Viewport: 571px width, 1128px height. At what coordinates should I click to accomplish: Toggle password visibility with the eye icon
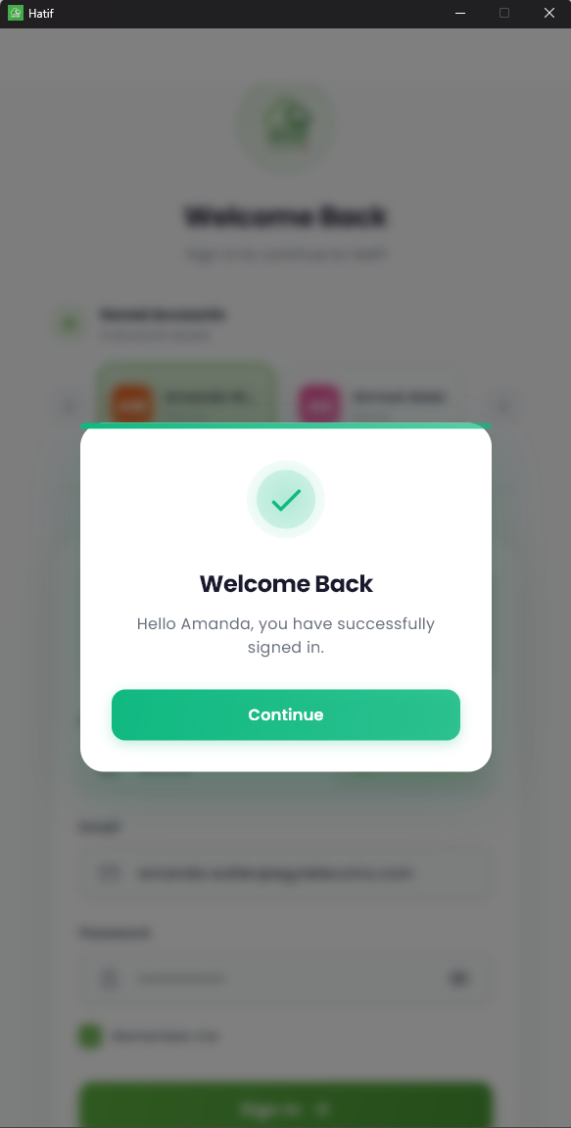click(x=458, y=978)
